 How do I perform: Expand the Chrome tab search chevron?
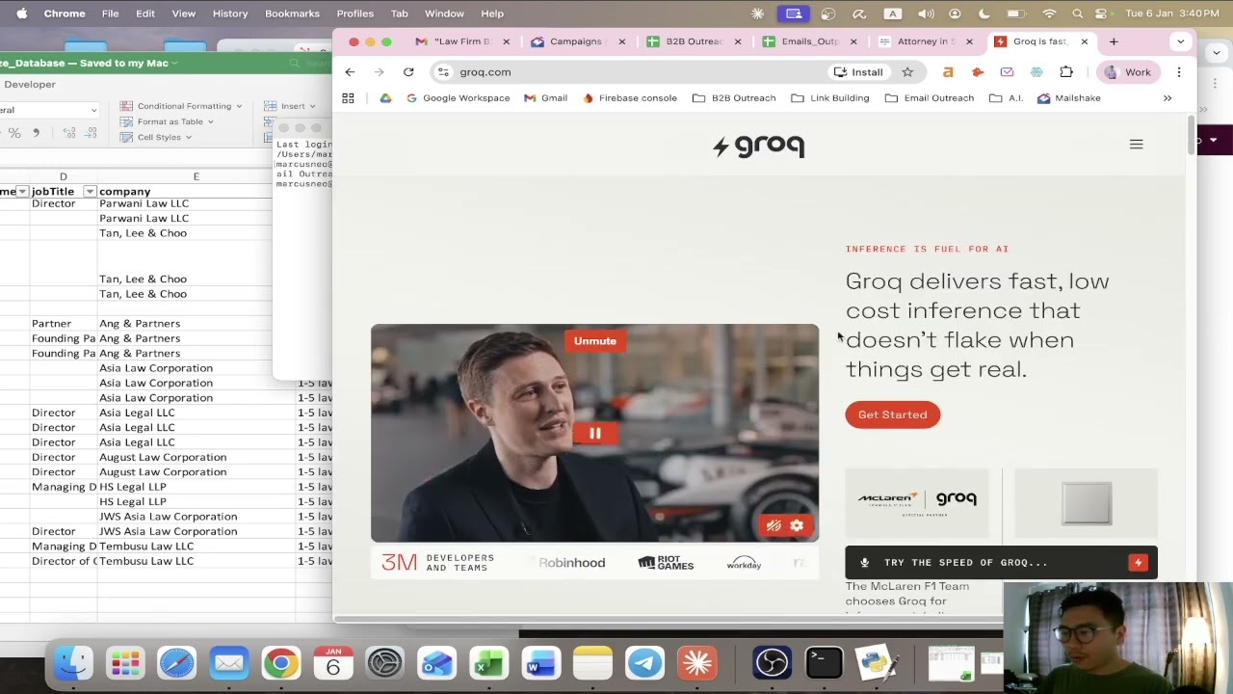pos(1180,41)
